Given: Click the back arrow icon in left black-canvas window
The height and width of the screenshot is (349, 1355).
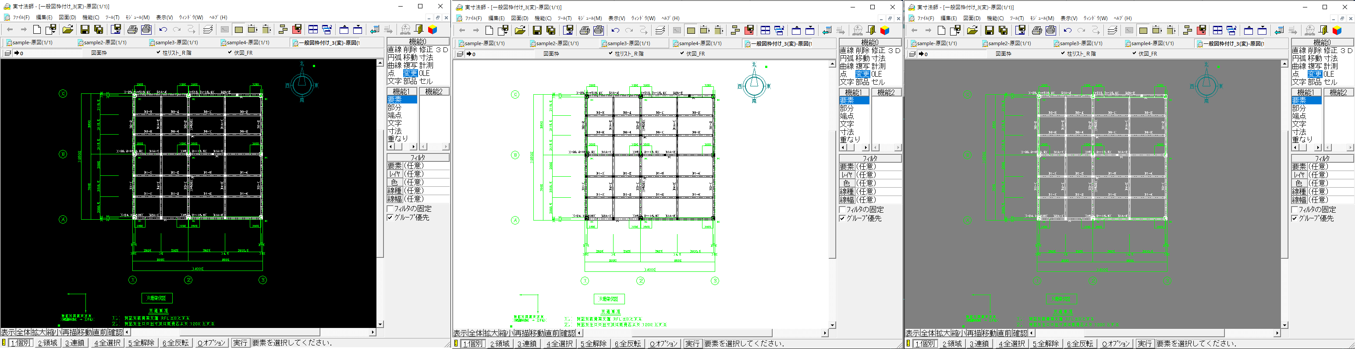Looking at the screenshot, I should tap(10, 29).
